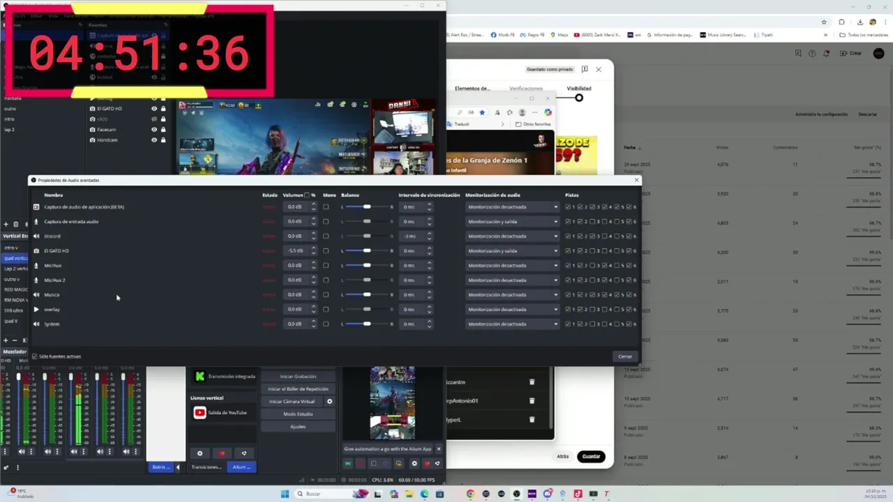Open audio monitoring dropdown for Discord
This screenshot has height=502, width=893.
tap(513, 236)
